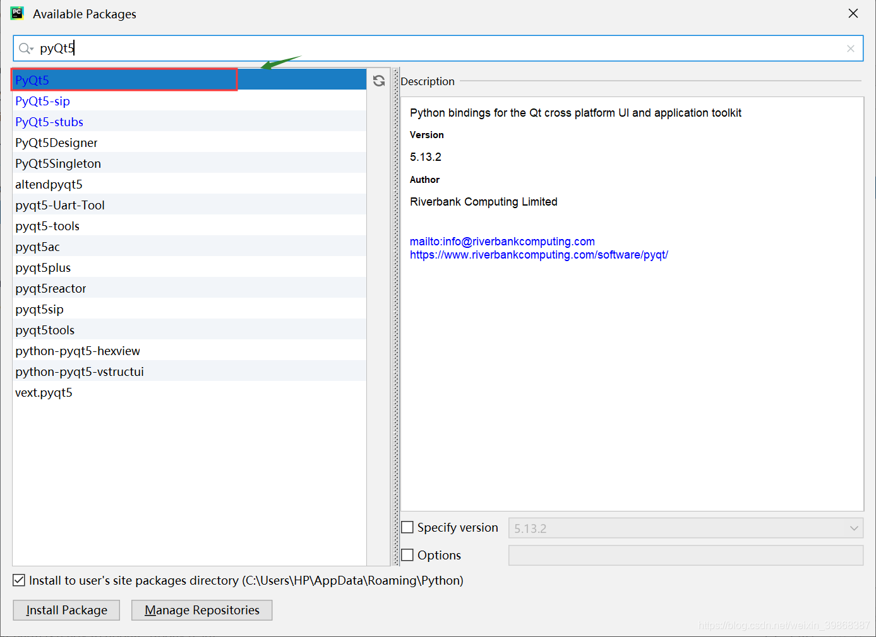Select the python-pyqt5-hexview package
This screenshot has width=876, height=637.
pyautogui.click(x=189, y=351)
